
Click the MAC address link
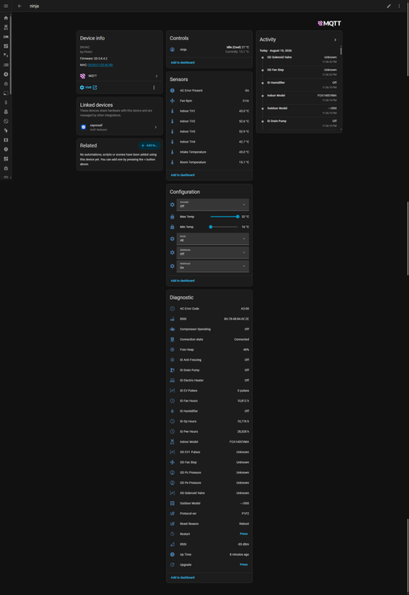click(x=100, y=65)
